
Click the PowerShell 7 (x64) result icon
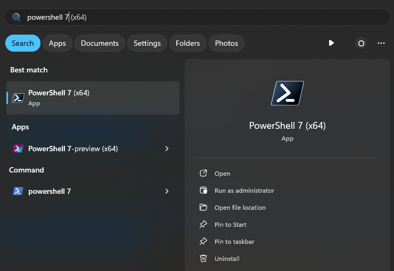[18, 98]
